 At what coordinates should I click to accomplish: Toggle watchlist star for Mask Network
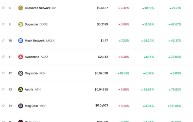3,40
